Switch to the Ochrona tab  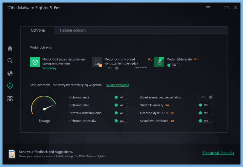(x=38, y=30)
